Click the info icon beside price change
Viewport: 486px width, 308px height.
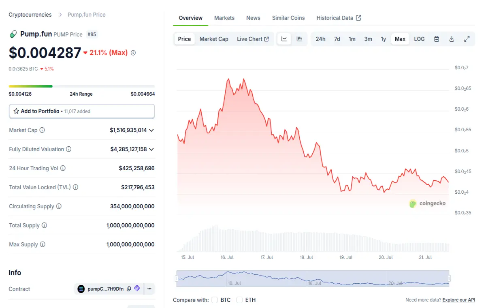pos(133,53)
